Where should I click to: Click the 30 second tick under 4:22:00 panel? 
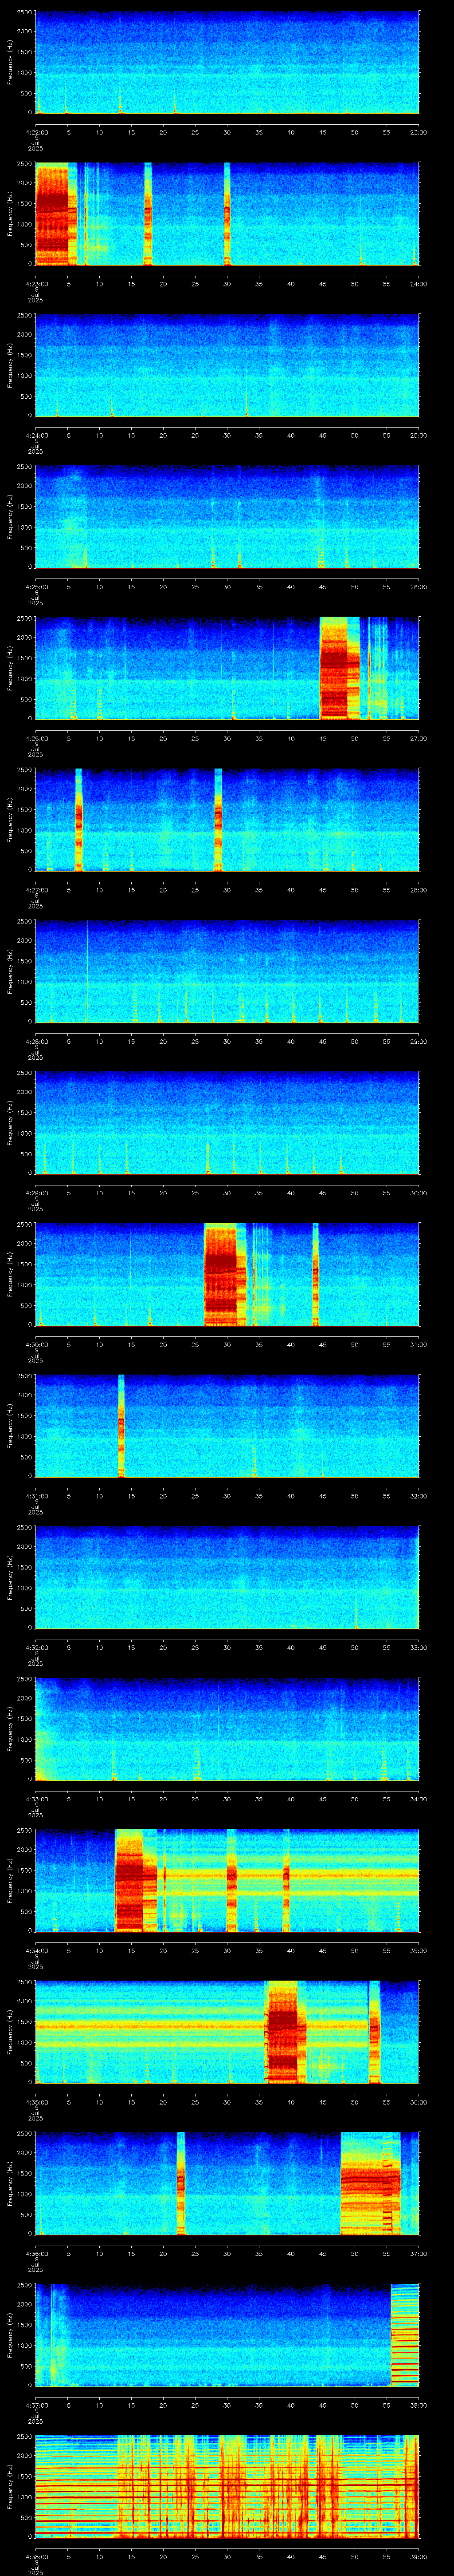(x=227, y=132)
